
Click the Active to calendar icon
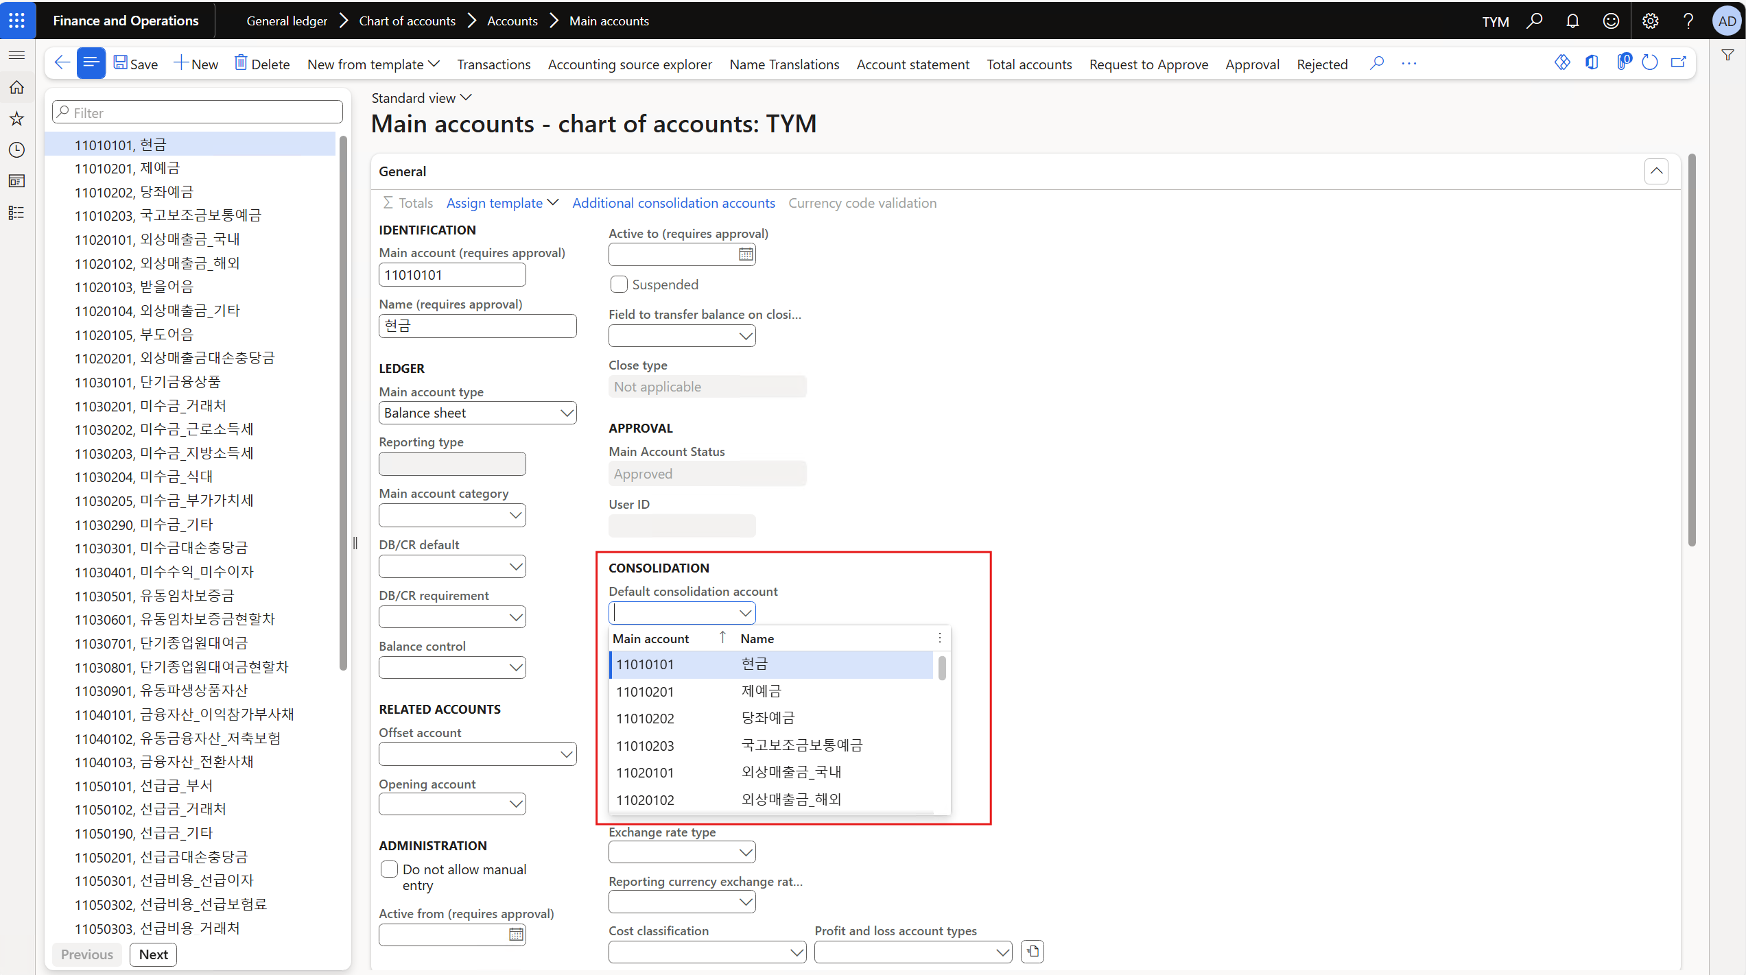pyautogui.click(x=746, y=254)
